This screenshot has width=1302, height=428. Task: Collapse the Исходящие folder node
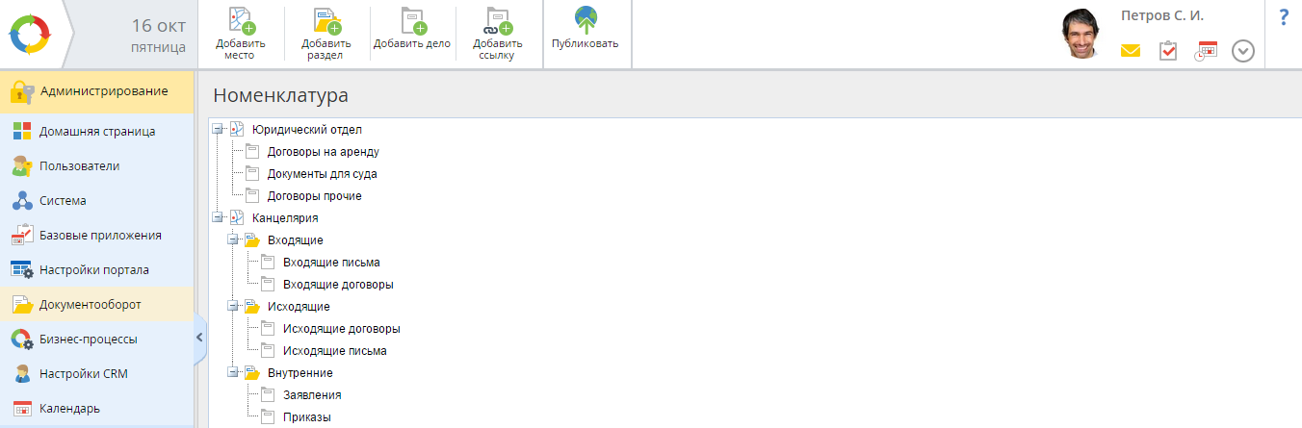pos(233,306)
